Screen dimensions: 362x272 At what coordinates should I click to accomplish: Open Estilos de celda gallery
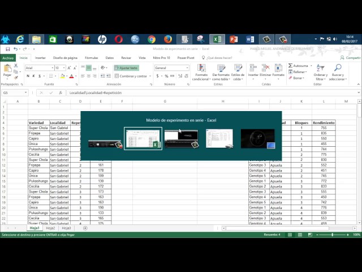coord(238,73)
